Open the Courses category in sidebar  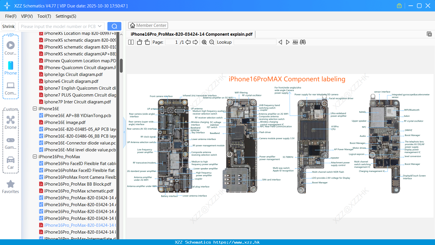click(11, 48)
